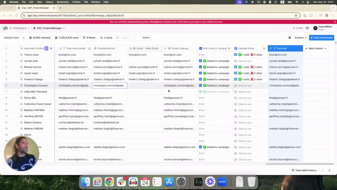Open View table history
Image resolution: width=337 pixels, height=190 pixels.
pos(304,170)
